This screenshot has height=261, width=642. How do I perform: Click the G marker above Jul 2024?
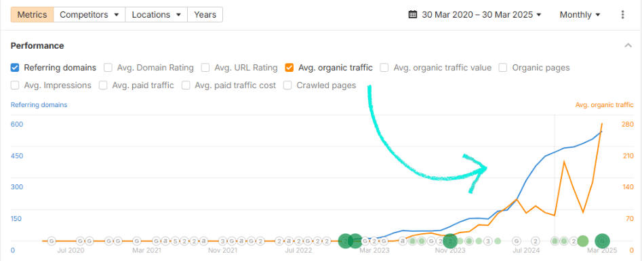tap(517, 241)
